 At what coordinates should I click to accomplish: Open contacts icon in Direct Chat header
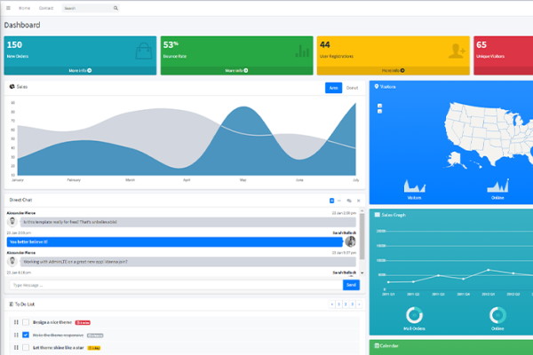(x=348, y=201)
